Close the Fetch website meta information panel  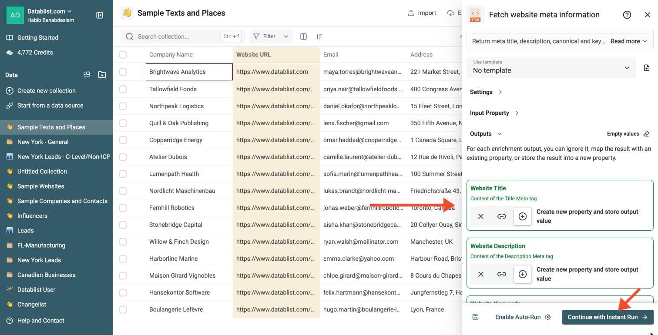pos(648,15)
